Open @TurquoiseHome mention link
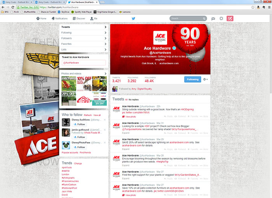The width and height of the screenshot is (272, 198). pos(132,129)
